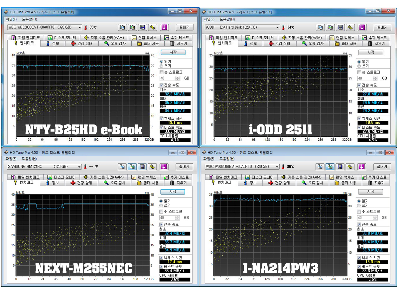Open 파일 벤치마크 tab in 35°C WDC window
Screen dimensions: 399x294
click(26, 38)
